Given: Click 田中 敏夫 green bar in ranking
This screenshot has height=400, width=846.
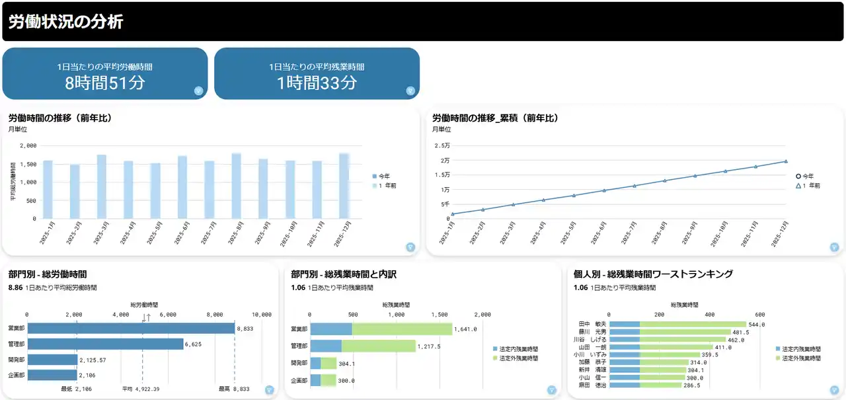Looking at the screenshot, I should (x=693, y=324).
